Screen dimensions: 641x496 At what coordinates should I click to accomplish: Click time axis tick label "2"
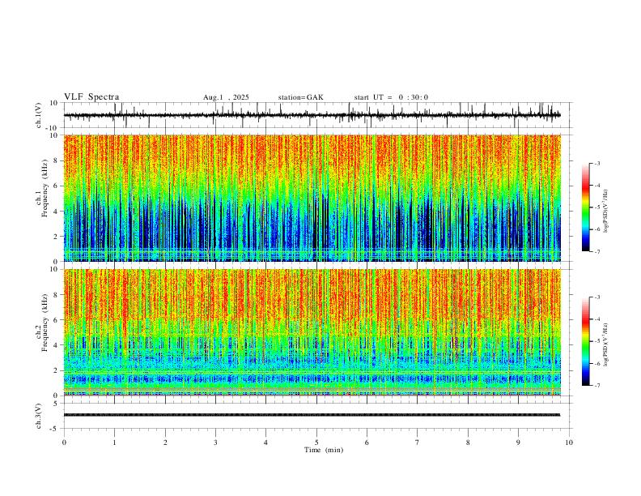(165, 443)
